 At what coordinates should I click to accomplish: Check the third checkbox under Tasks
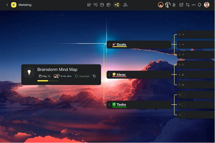point(183,115)
